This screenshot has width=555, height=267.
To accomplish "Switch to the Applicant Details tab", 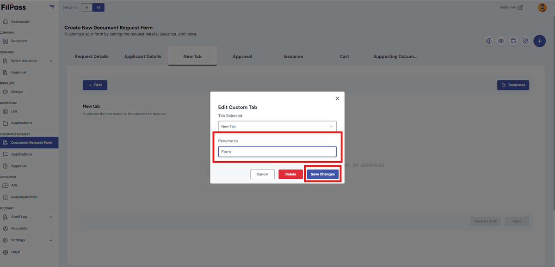I will 142,56.
